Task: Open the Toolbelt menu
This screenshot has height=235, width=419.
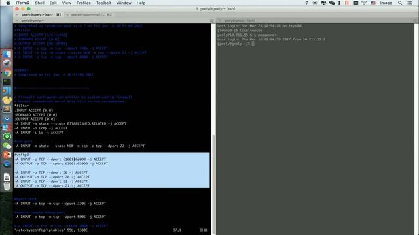Action: (x=103, y=3)
